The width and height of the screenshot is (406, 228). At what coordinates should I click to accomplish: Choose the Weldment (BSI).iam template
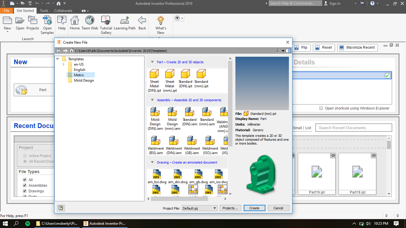tap(156, 145)
